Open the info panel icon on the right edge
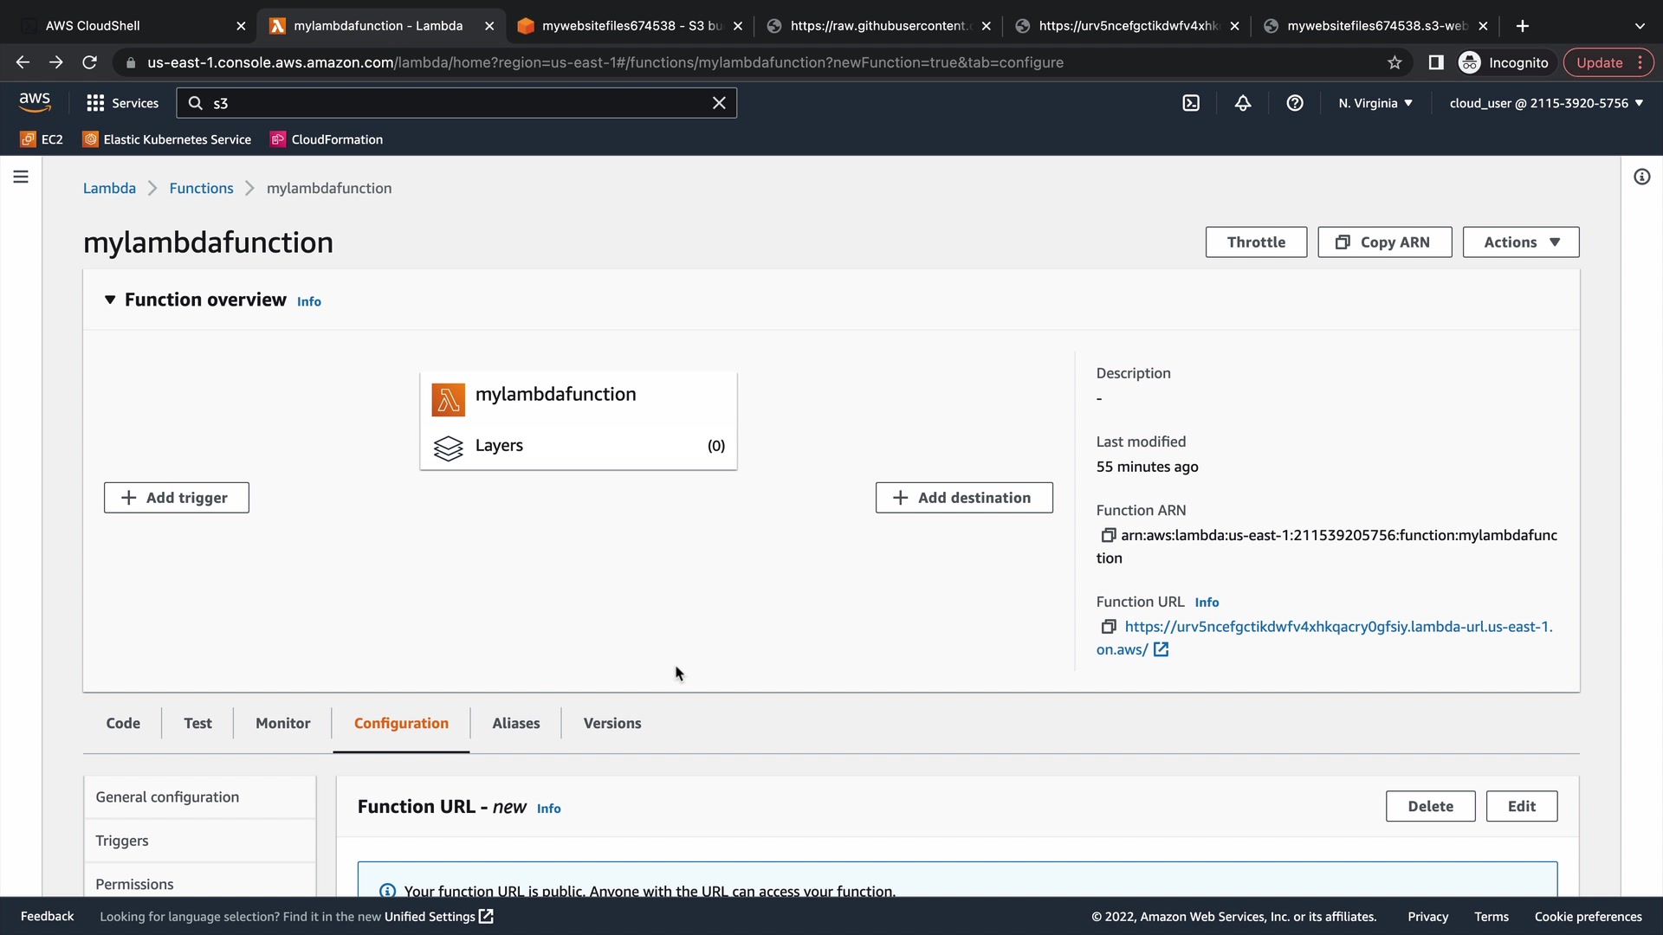Image resolution: width=1663 pixels, height=935 pixels. click(x=1641, y=177)
